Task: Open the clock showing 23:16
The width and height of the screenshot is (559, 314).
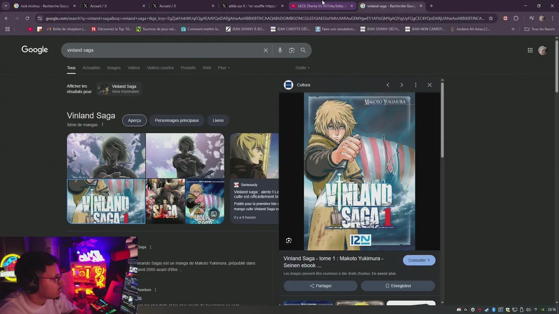Action: (552, 310)
